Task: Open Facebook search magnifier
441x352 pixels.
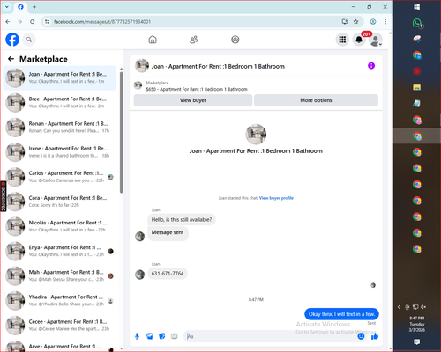Action: click(29, 40)
